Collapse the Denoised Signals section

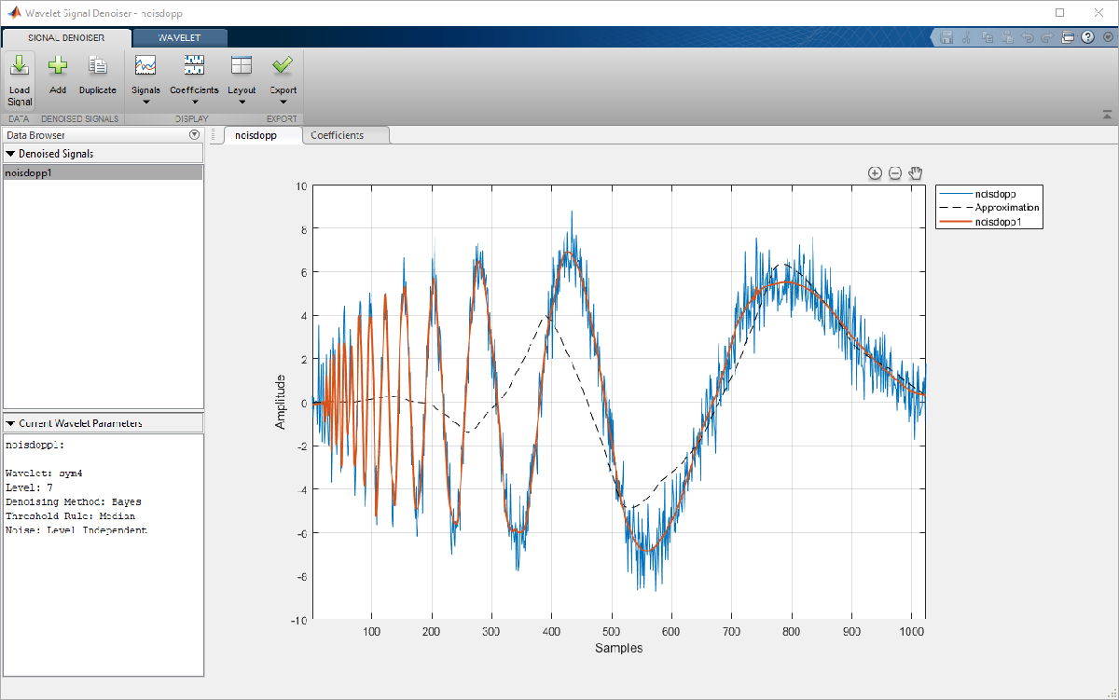11,154
